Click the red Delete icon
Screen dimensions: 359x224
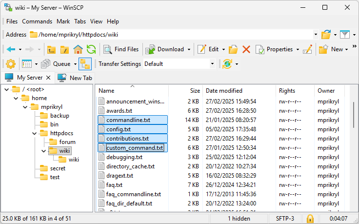point(246,49)
